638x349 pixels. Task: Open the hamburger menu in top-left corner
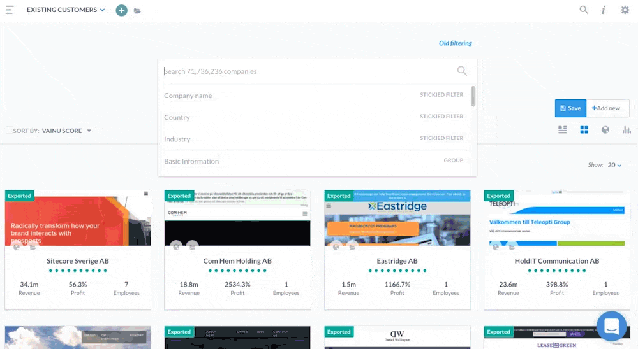[10, 10]
